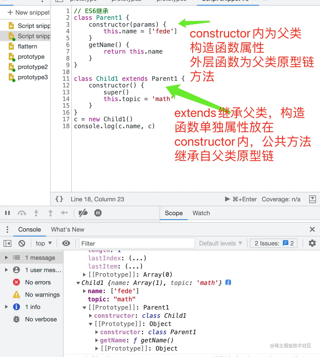Click the info icon next to Child1

[228, 282]
